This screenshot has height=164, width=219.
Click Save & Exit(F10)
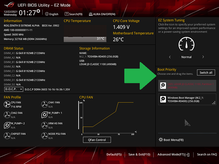click(x=139, y=154)
